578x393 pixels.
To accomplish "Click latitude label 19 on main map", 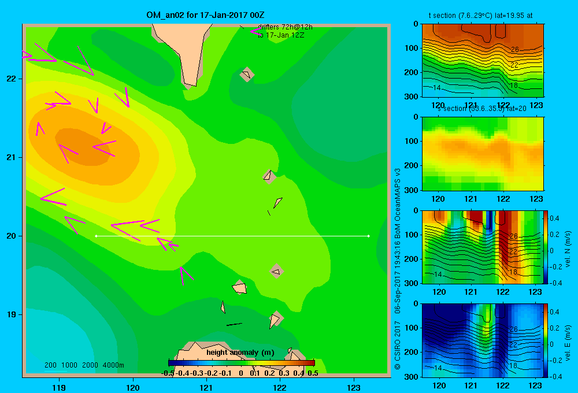I will click(x=12, y=314).
